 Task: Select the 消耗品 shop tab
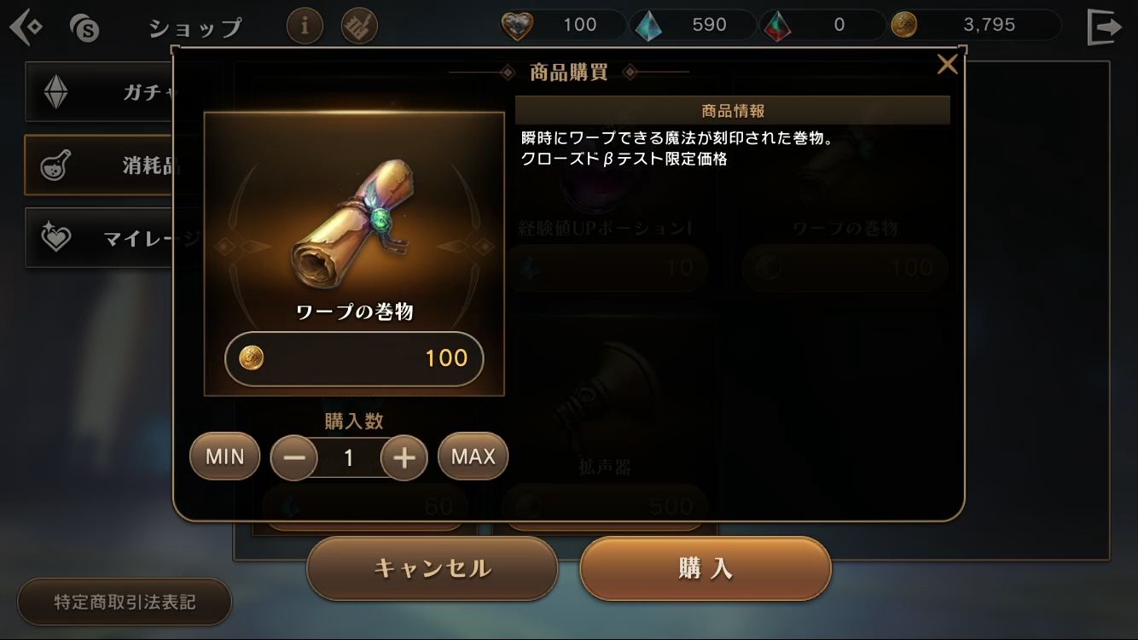point(100,165)
